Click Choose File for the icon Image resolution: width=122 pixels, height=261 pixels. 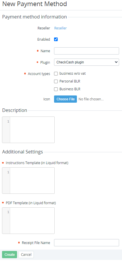click(65, 99)
